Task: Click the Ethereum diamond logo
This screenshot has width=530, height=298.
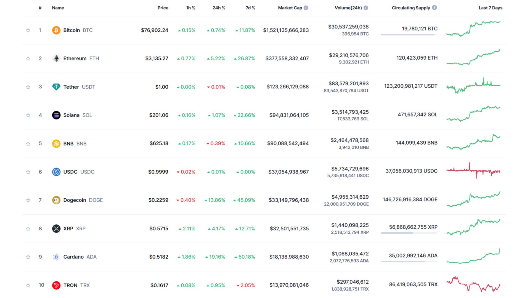Action: pyautogui.click(x=56, y=58)
